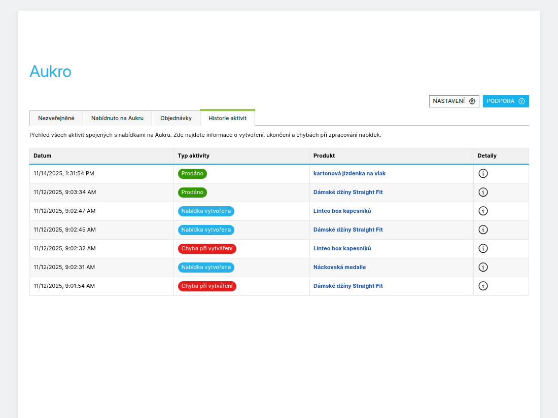This screenshot has height=418, width=558.
Task: Click the Podpora help button
Action: pyautogui.click(x=505, y=101)
